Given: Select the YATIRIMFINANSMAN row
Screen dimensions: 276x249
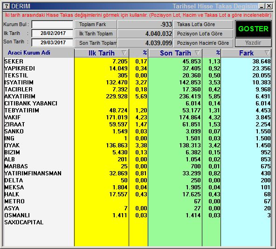Looking at the screenshot, I should click(x=137, y=173).
